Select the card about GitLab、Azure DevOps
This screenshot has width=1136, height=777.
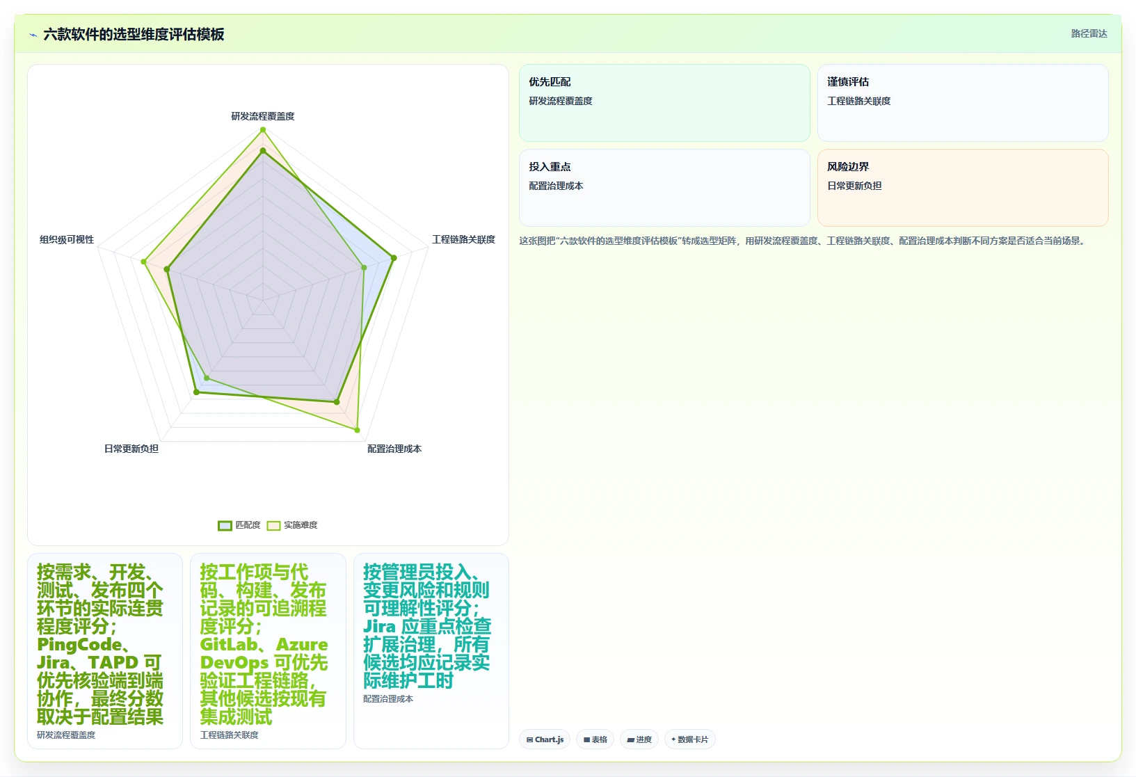(268, 651)
